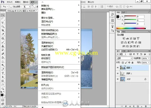Add a Brightness/Contrast adjustment (sun icon)
Viewport: 151px width, 108px height.
point(124,38)
